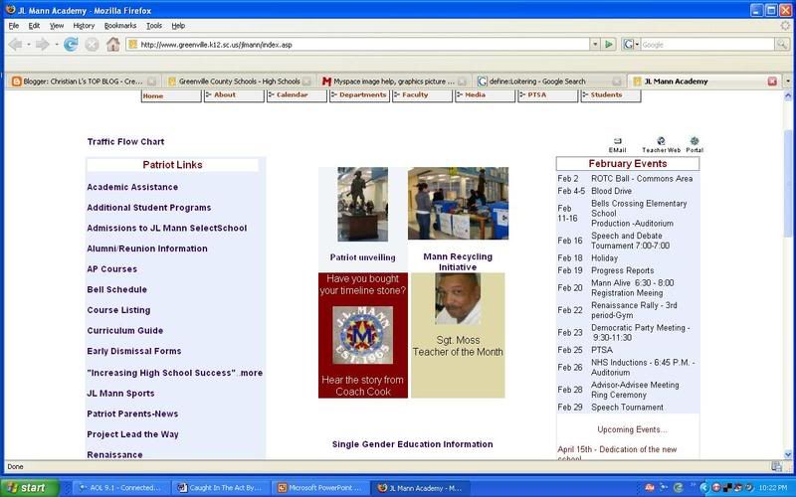Expand the Google search engine selector
The height and width of the screenshot is (497, 796).
coord(631,45)
